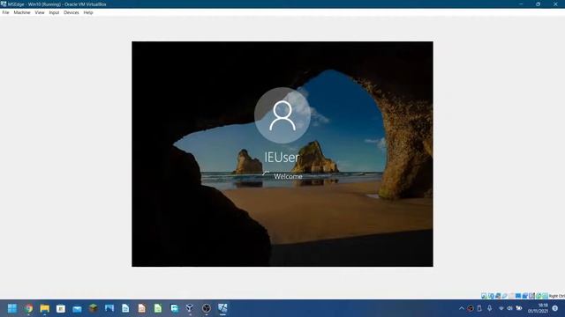Open the Devices menu
The width and height of the screenshot is (565, 317).
pos(72,12)
